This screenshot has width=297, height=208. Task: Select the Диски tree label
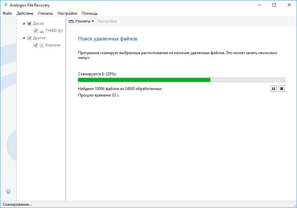point(38,23)
